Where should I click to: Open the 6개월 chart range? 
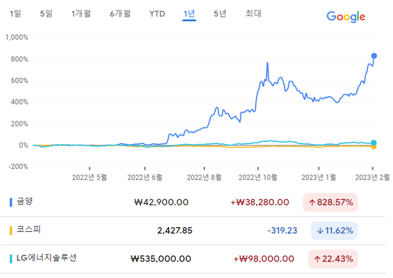pos(120,13)
